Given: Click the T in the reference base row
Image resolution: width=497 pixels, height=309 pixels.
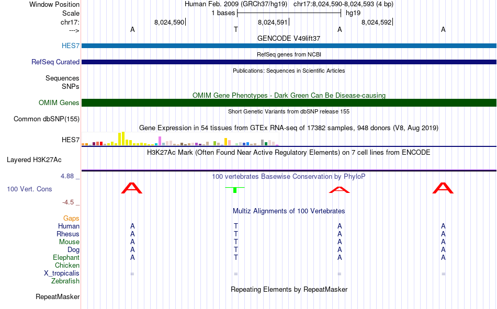Looking at the screenshot, I should [236, 29].
